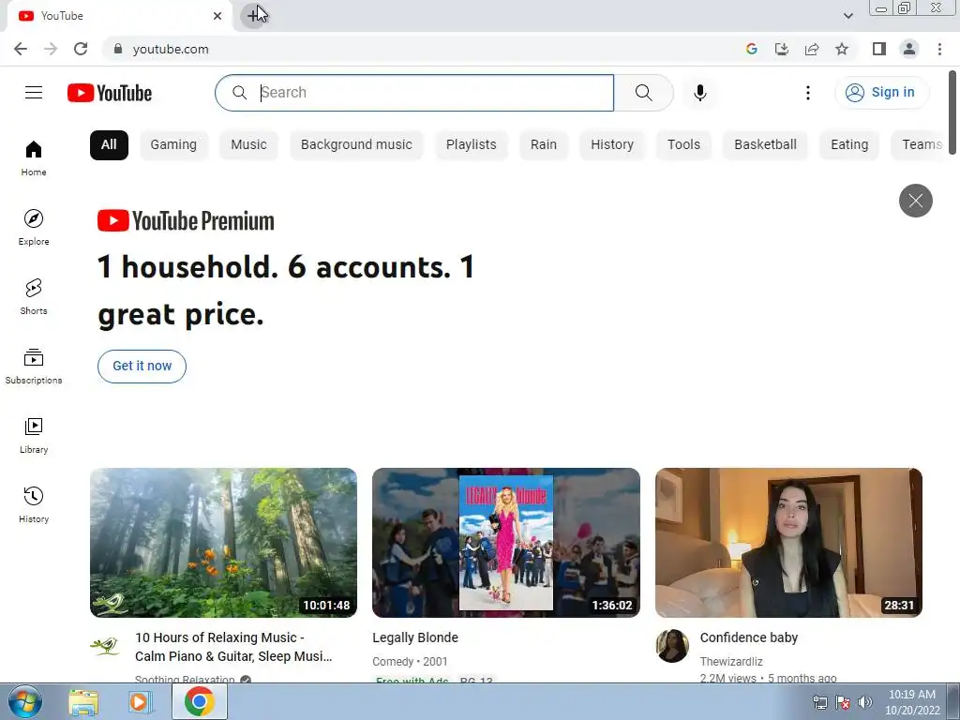The width and height of the screenshot is (960, 720).
Task: Select the History filter chip
Action: pyautogui.click(x=612, y=145)
